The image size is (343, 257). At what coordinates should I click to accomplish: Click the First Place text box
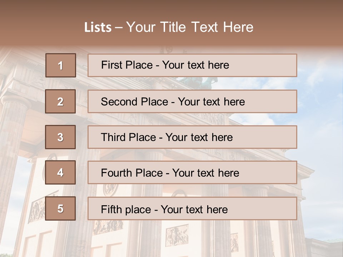(x=192, y=65)
